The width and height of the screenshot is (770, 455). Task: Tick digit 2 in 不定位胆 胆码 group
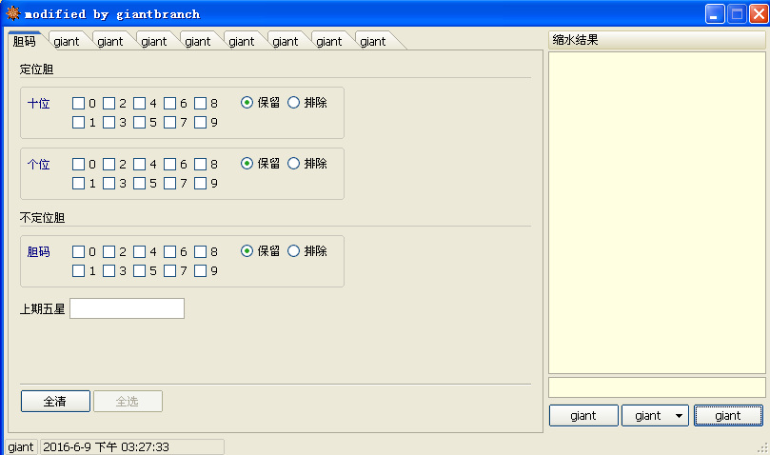click(x=109, y=251)
